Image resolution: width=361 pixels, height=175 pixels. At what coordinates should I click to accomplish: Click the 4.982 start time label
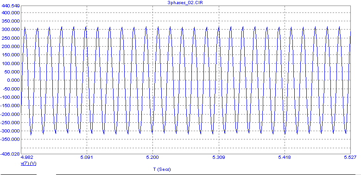(x=27, y=157)
